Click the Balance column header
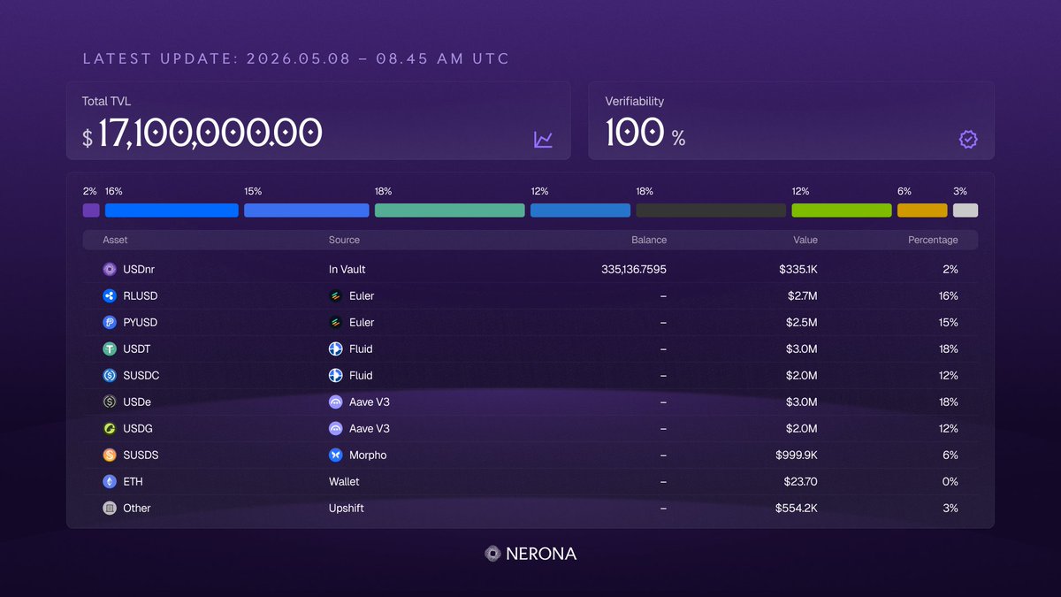 point(649,240)
